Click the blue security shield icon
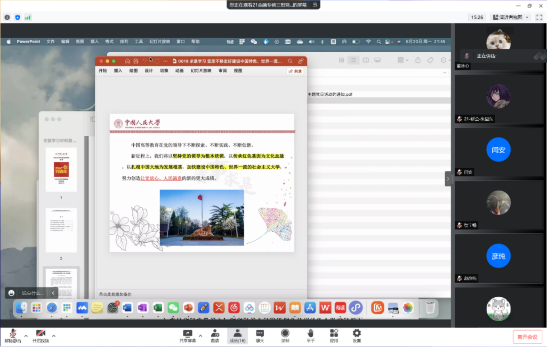Image resolution: width=547 pixels, height=347 pixels. tap(17, 17)
